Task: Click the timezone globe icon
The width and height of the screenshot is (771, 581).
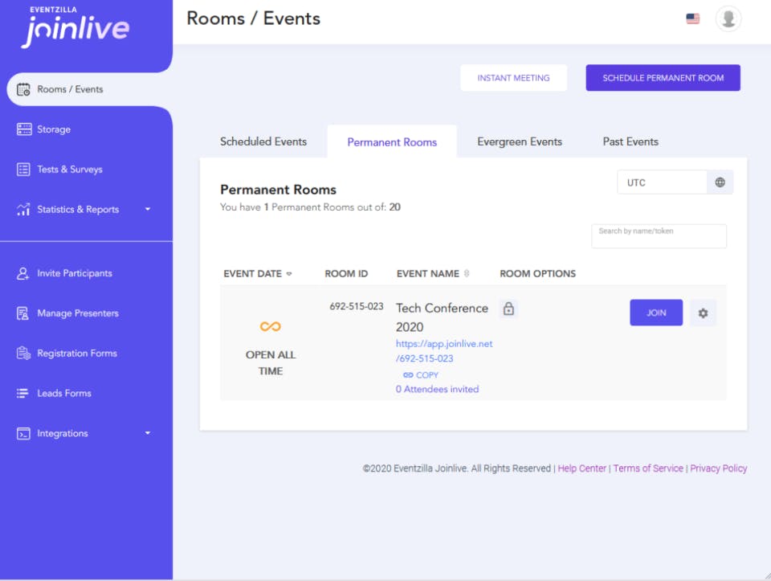Action: pos(720,182)
